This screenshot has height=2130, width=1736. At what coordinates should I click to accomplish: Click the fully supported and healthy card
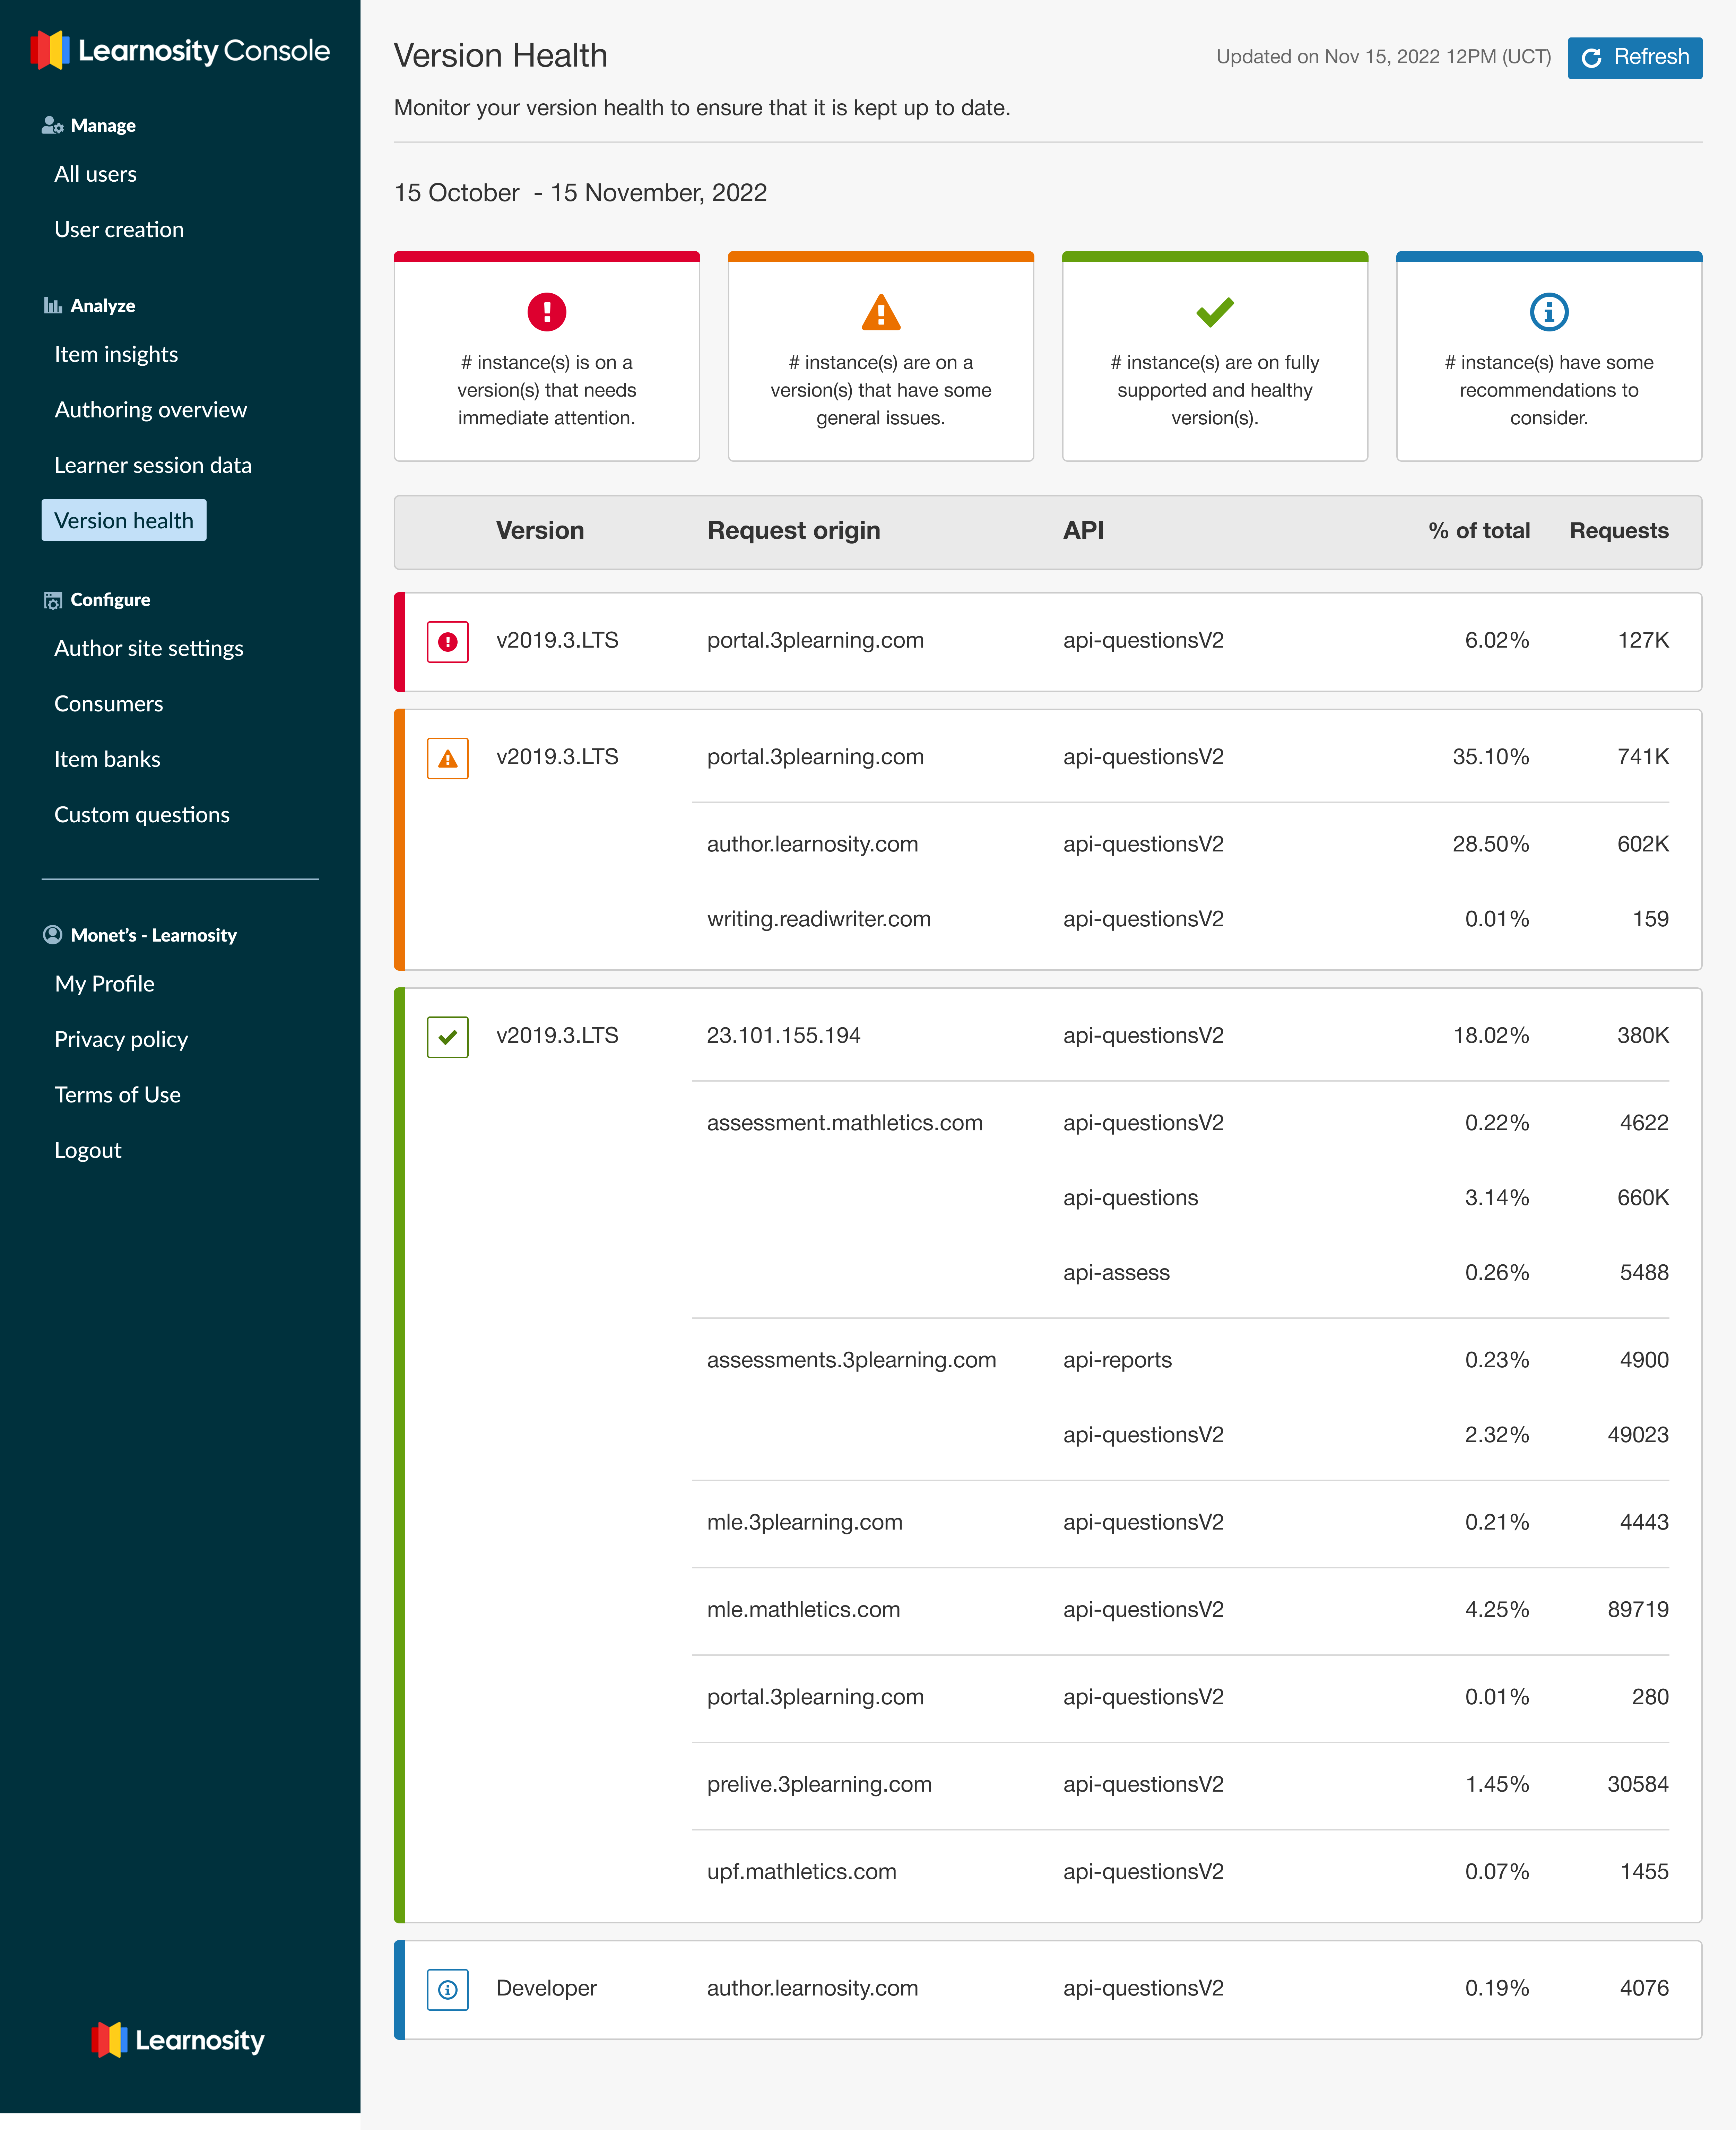tap(1215, 356)
